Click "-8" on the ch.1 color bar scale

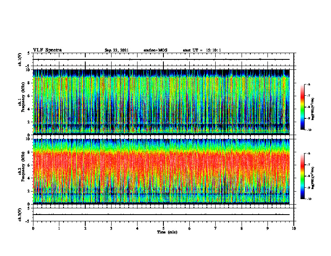point(308,107)
